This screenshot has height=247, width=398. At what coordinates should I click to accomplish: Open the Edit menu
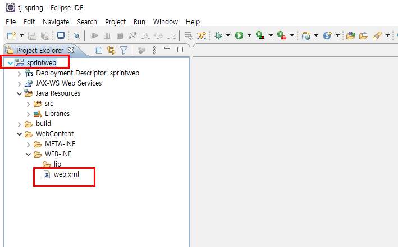29,22
